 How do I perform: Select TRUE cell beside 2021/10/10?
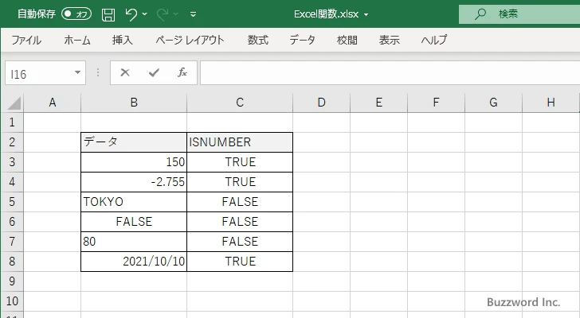click(x=240, y=262)
